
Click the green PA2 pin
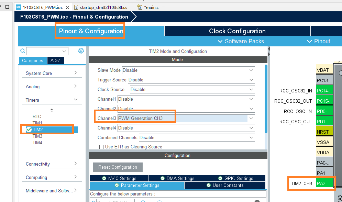(324, 183)
